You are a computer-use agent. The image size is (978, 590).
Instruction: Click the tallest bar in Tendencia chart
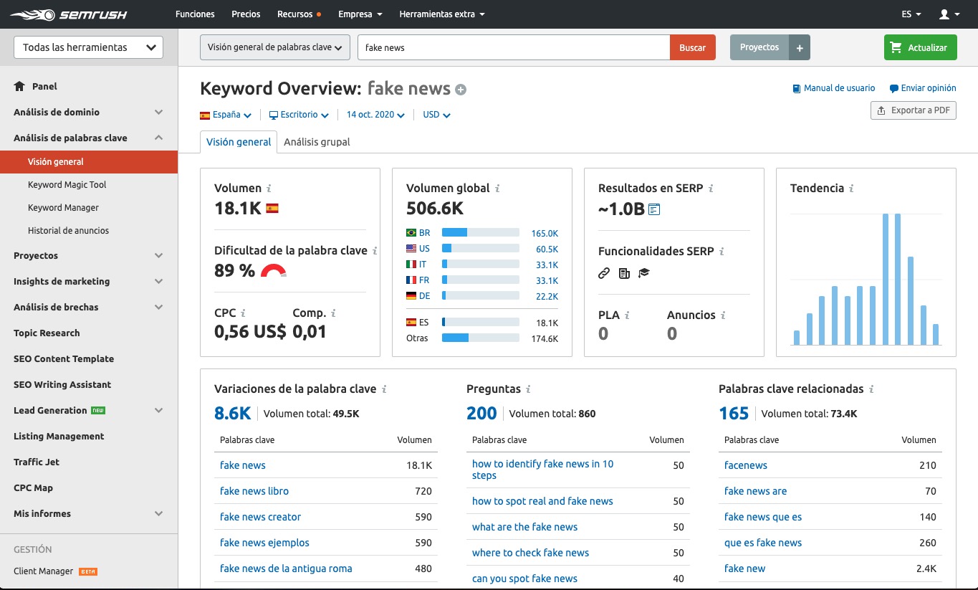pyautogui.click(x=886, y=279)
